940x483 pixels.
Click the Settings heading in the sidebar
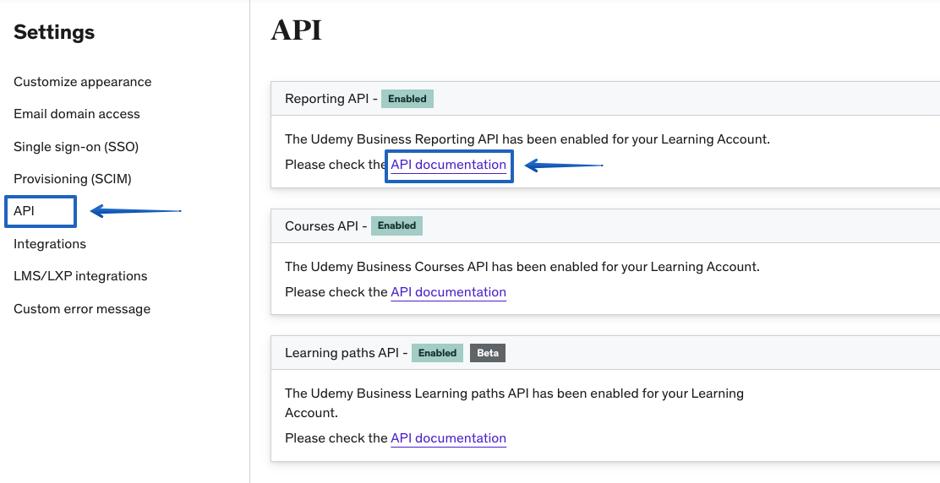point(54,32)
